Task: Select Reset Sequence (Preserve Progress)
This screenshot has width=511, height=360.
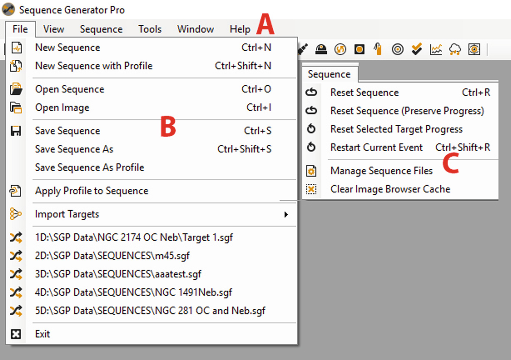Action: click(400, 111)
